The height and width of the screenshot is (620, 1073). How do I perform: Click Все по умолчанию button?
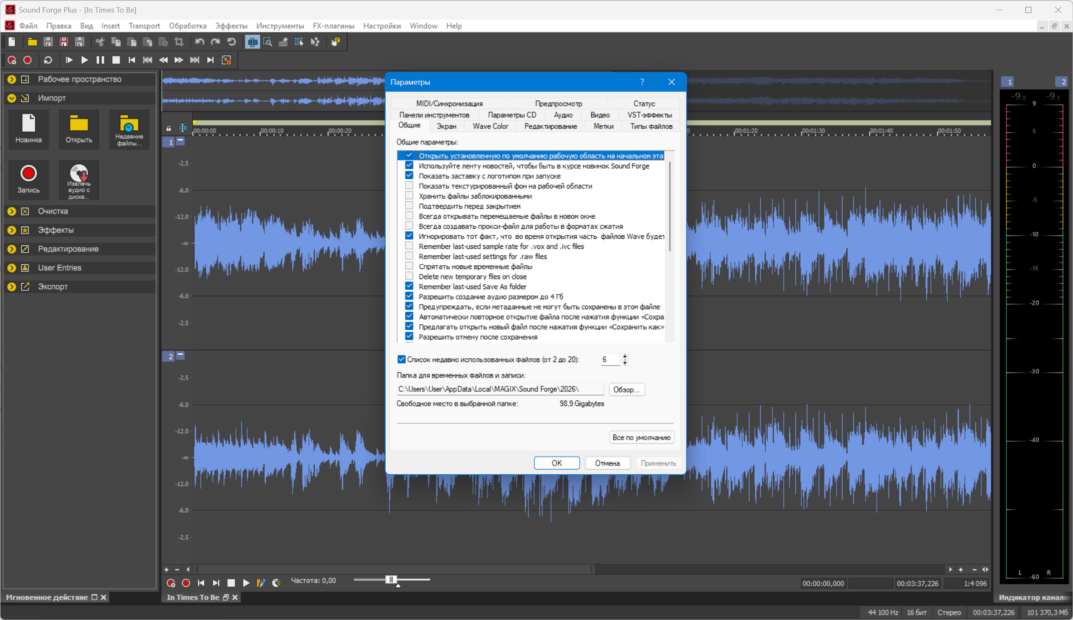coord(642,437)
